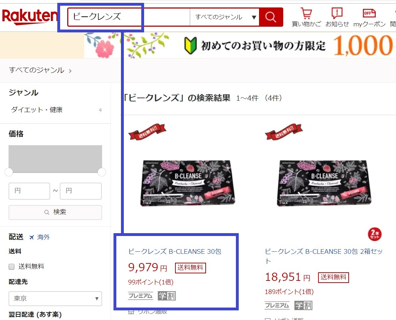396x320 pixels.
Task: Click the すべてのジャンル breadcrumb chevron
Action: pos(70,71)
